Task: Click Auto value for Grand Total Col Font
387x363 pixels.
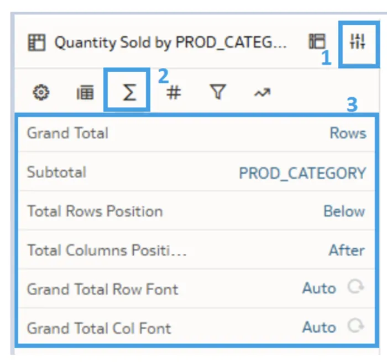Action: point(319,328)
